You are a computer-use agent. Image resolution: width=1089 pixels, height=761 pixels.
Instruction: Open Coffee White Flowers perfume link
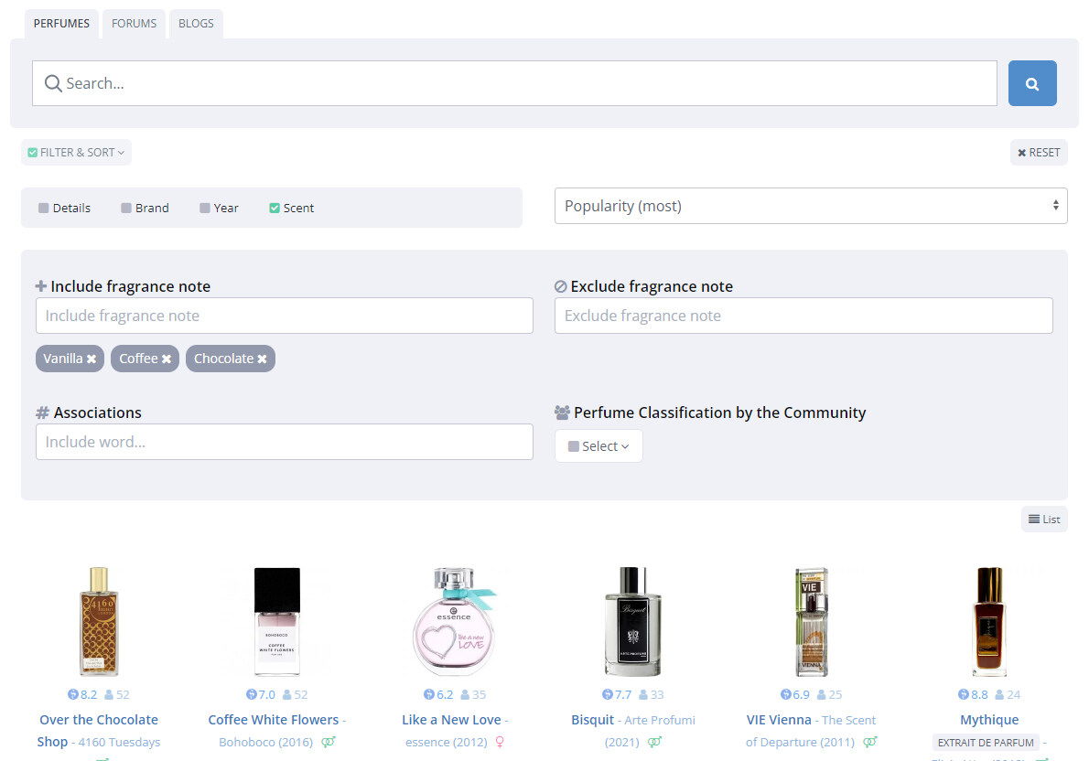pyautogui.click(x=273, y=720)
